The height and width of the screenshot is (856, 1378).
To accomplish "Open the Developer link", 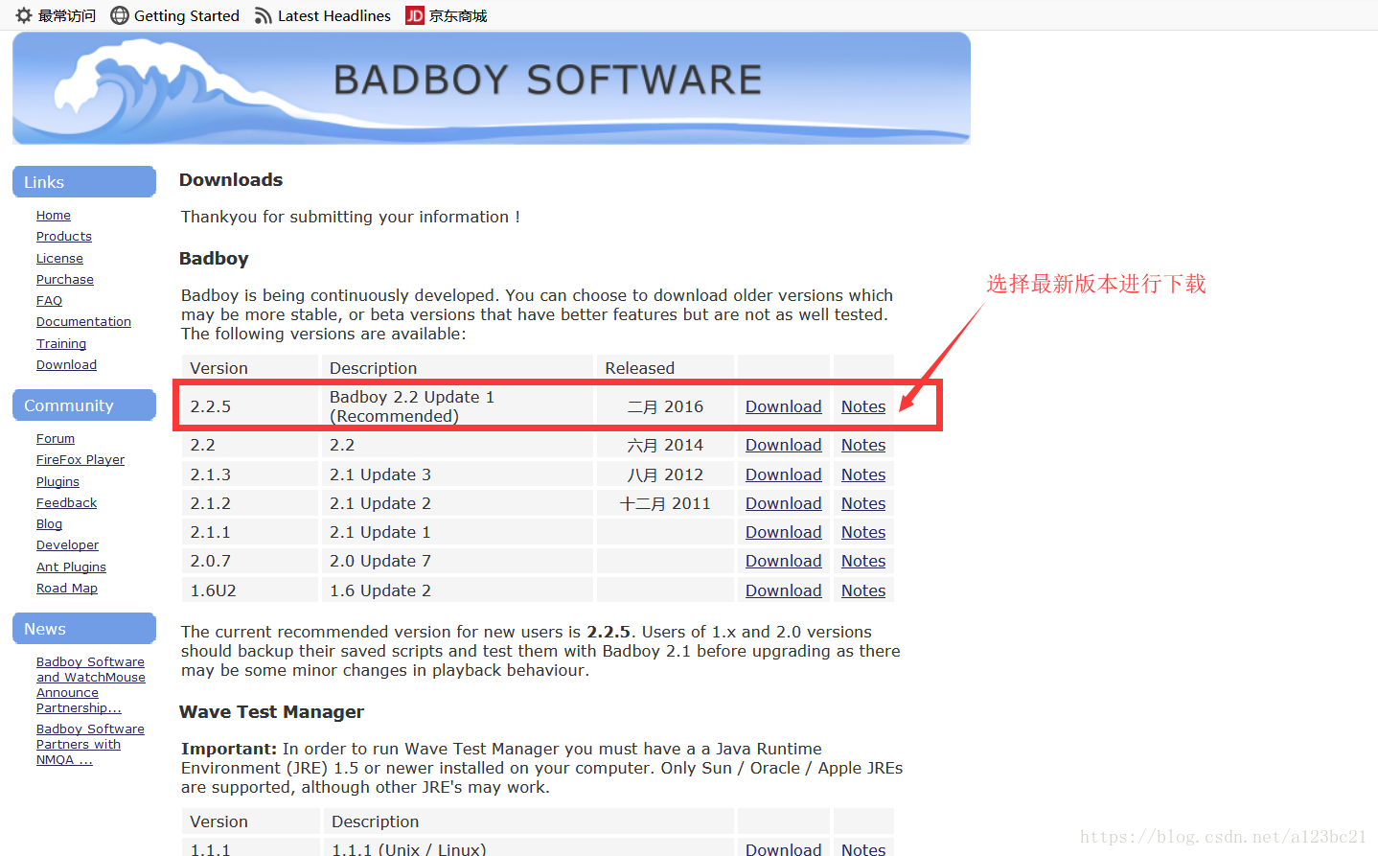I will tap(67, 545).
